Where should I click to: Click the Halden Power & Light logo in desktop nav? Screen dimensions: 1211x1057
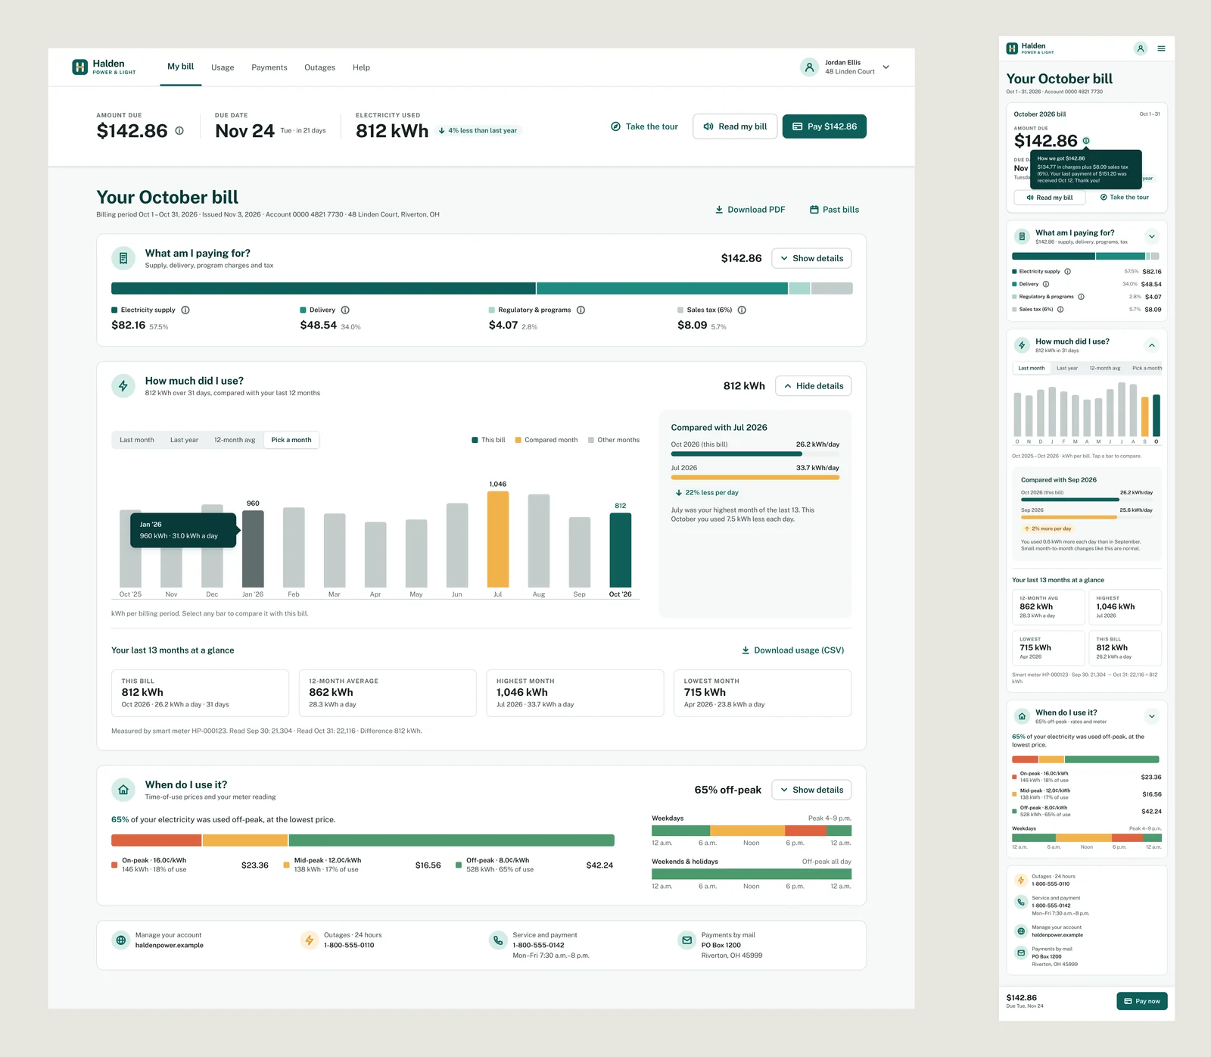[x=104, y=67]
